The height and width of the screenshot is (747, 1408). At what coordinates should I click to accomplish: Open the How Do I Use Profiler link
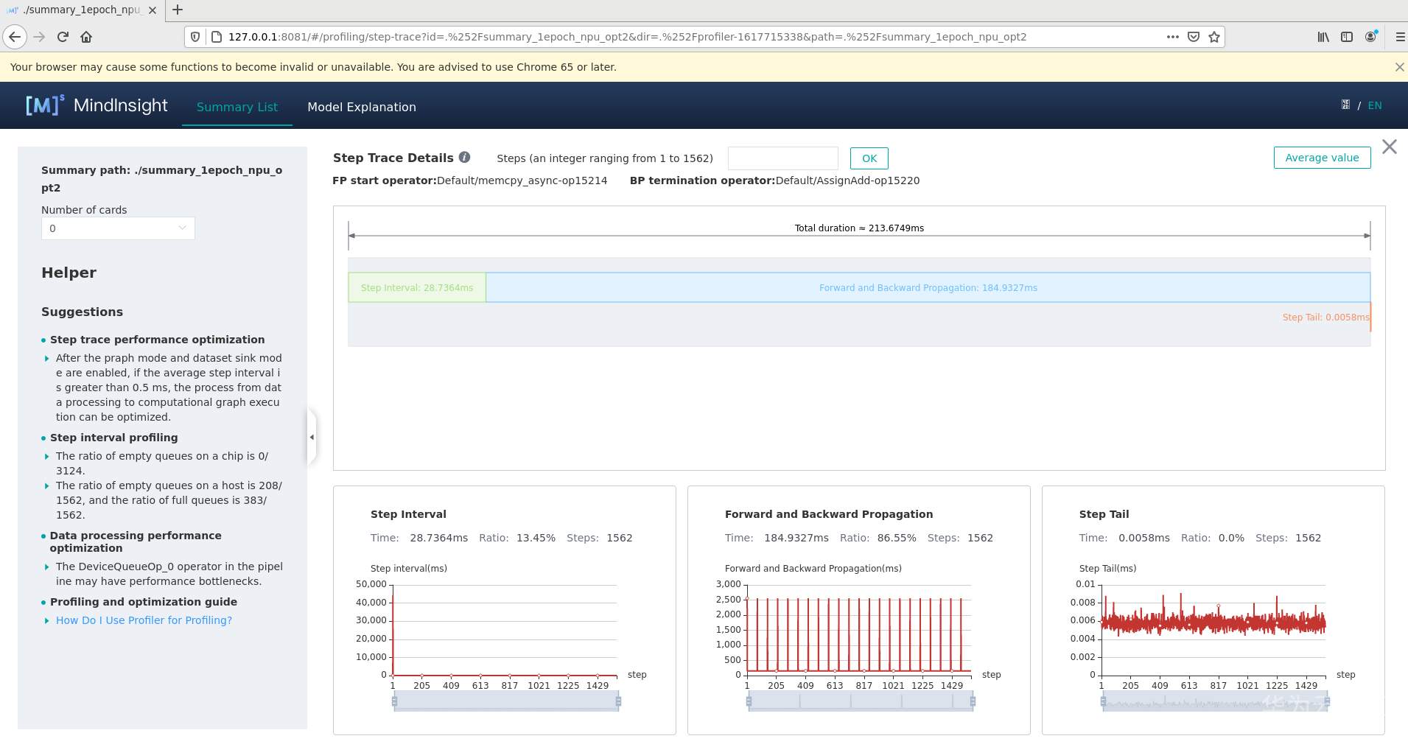pos(144,620)
